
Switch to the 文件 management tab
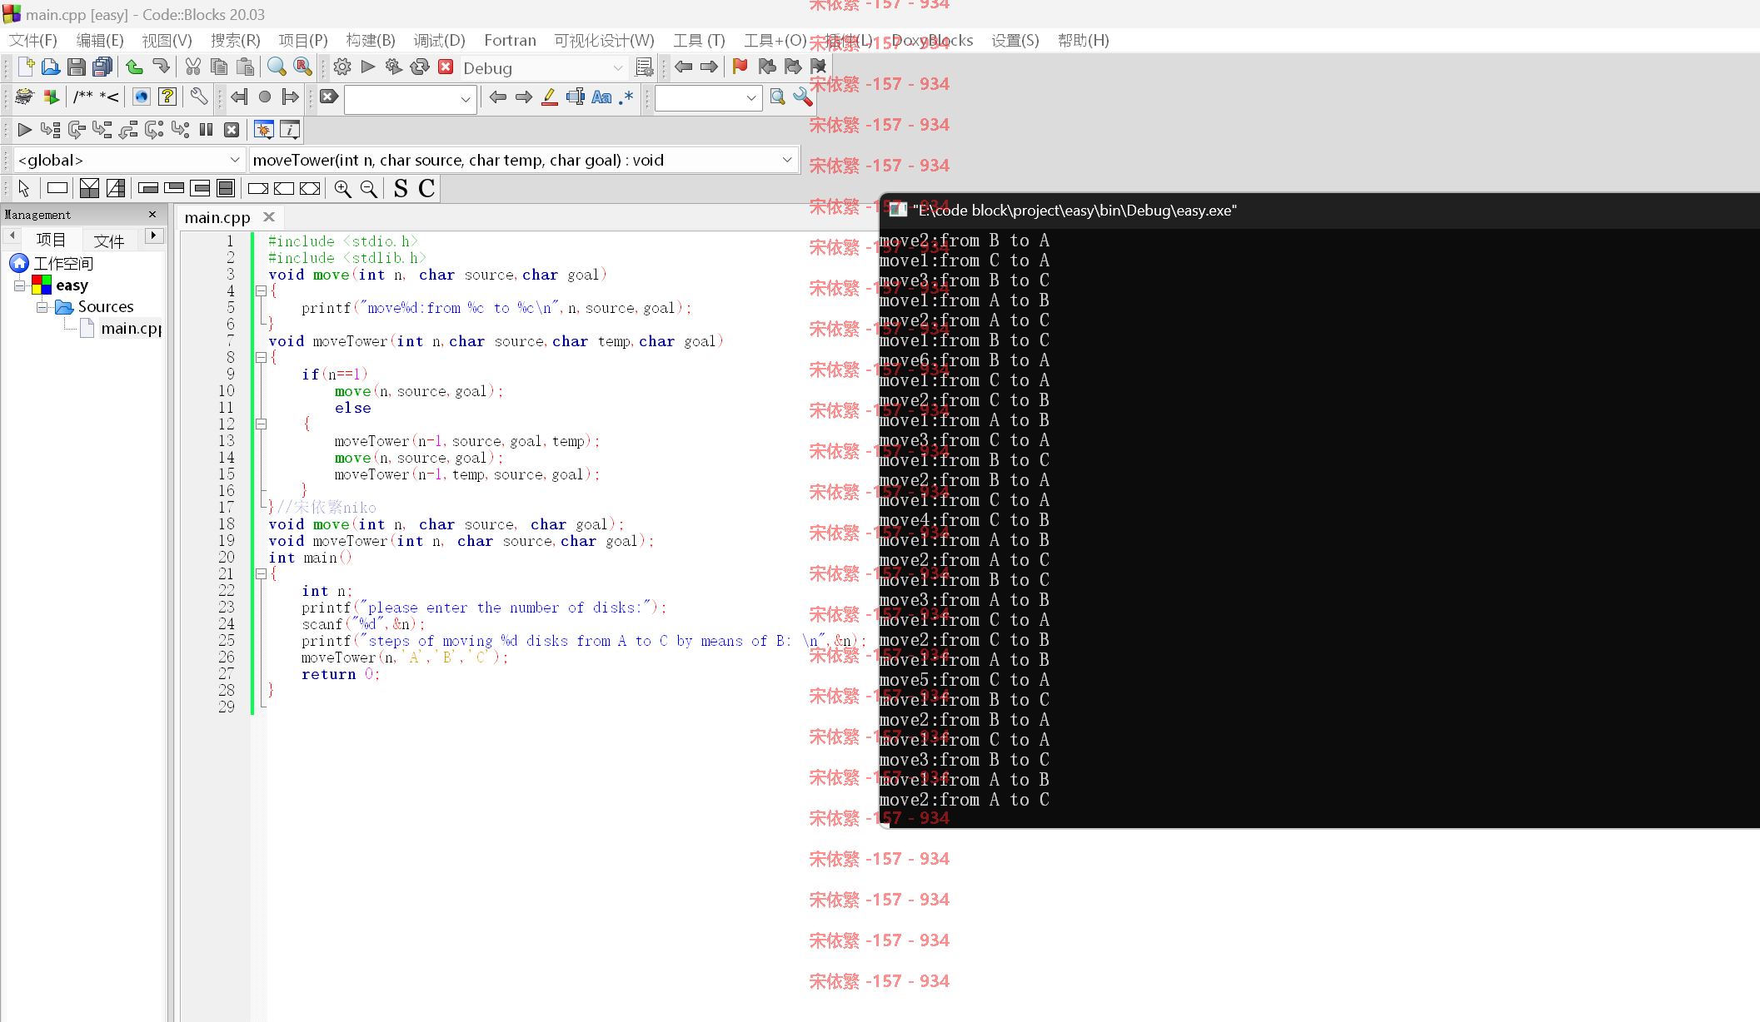(x=109, y=241)
